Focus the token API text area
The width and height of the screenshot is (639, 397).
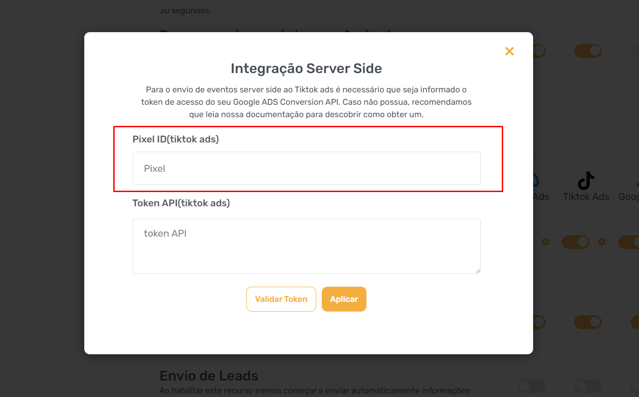306,246
